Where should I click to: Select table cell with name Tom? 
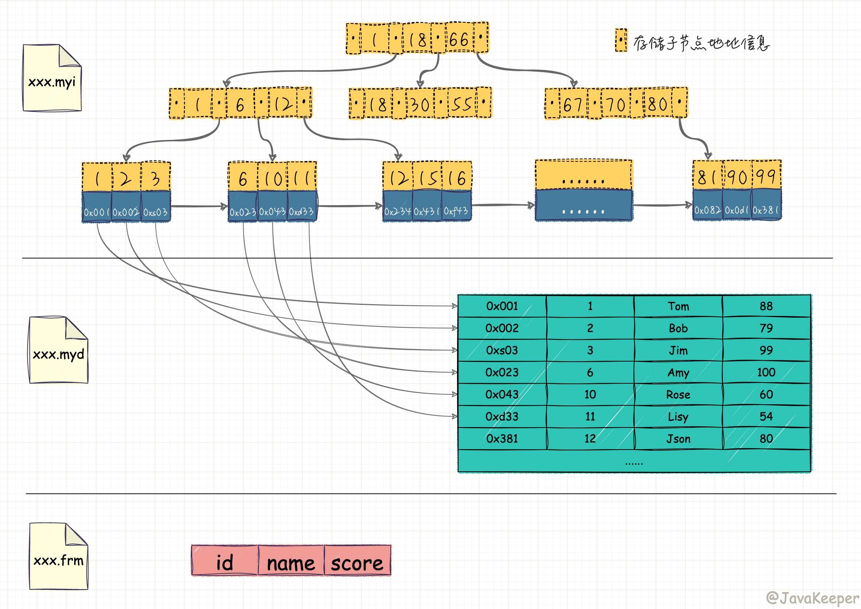pos(678,306)
